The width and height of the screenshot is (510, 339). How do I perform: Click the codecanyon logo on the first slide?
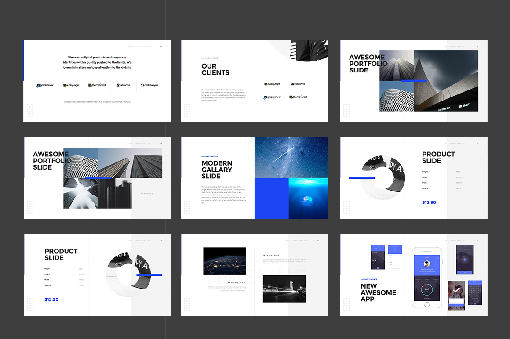tap(149, 85)
